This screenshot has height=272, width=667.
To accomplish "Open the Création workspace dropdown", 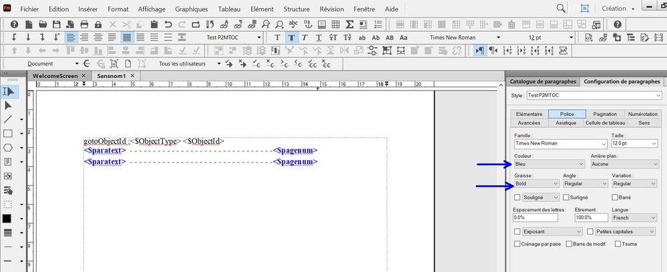I will 618,9.
